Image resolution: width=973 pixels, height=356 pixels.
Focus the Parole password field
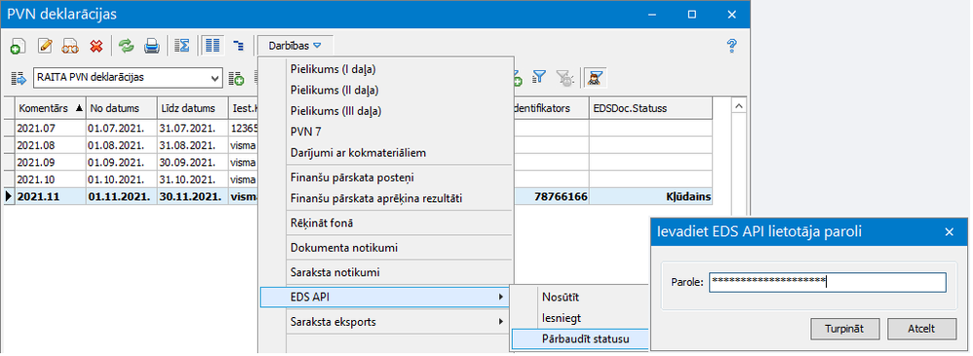(828, 282)
